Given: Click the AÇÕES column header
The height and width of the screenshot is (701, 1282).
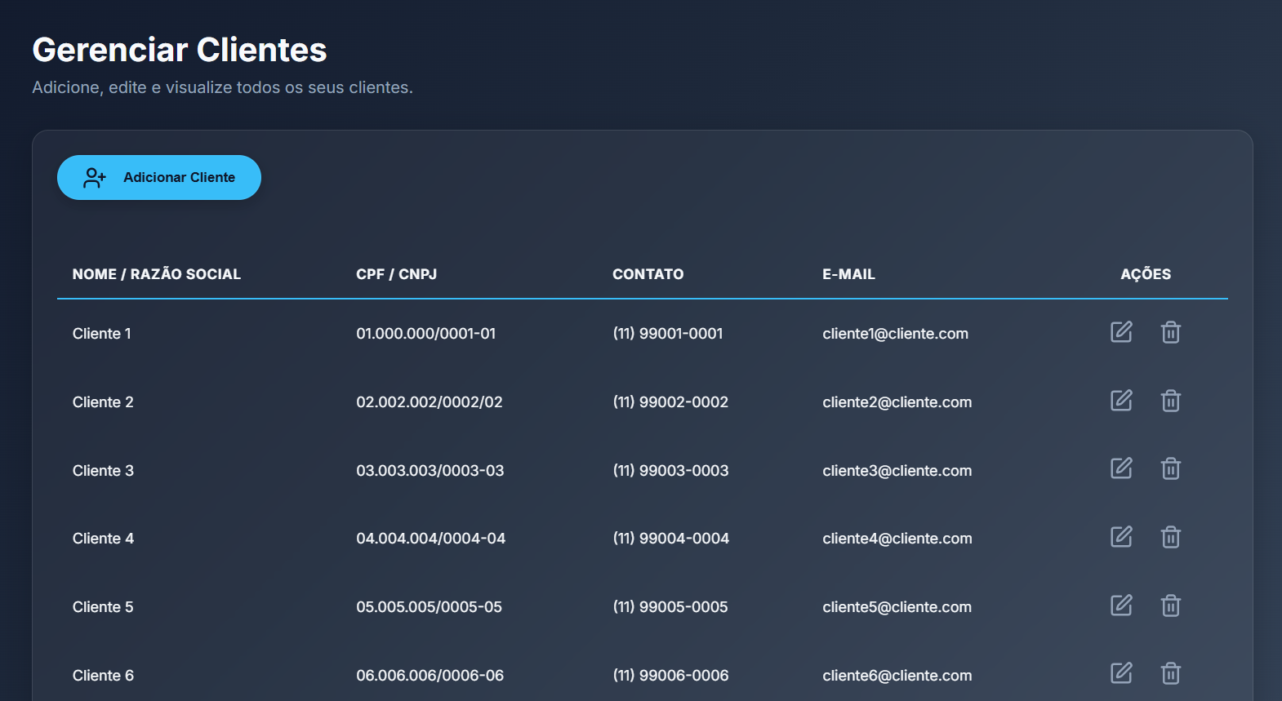Looking at the screenshot, I should point(1146,274).
